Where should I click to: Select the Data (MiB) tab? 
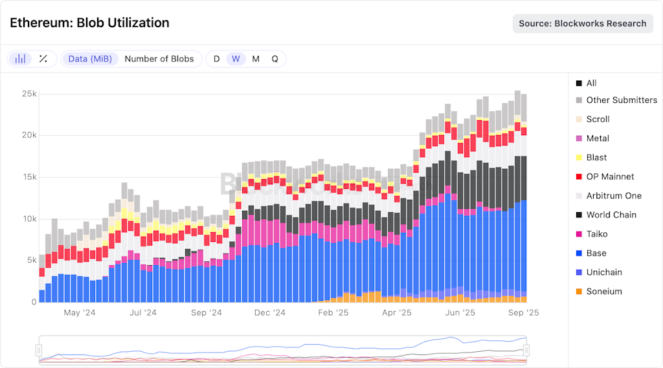[x=90, y=59]
